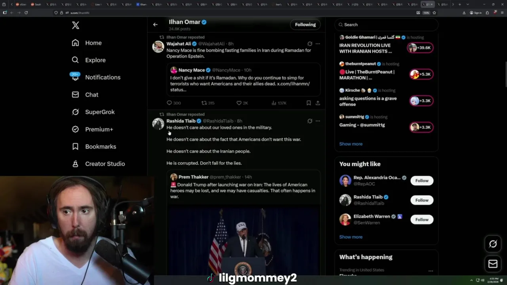Screen dimensions: 507x285
Task: Share the Wajahat Ali post
Action: [x=318, y=103]
